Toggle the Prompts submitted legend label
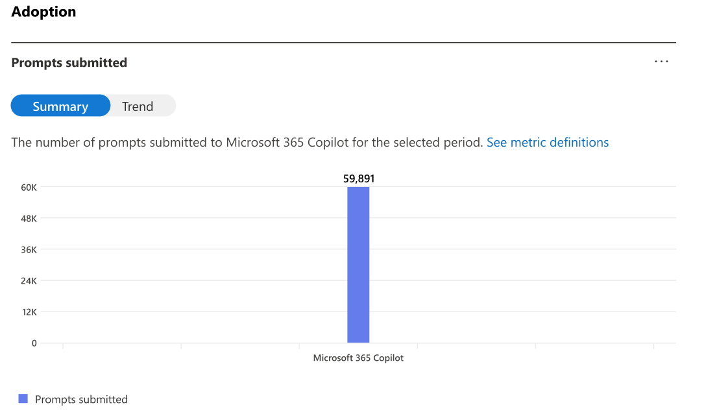 click(81, 399)
